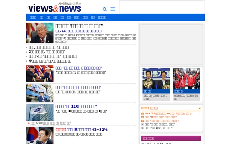Image resolution: width=231 pixels, height=144 pixels.
Task: Click the blue caption bar under the red-jacket photo
Action: (186, 91)
